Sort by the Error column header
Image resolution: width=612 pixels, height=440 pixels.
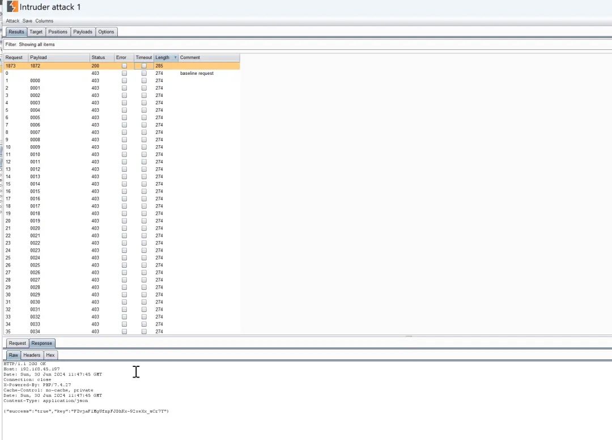[124, 57]
